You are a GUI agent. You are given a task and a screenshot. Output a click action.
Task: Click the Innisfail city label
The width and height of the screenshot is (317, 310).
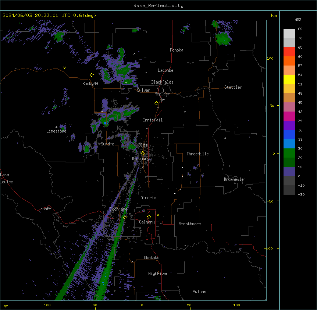click(x=153, y=120)
